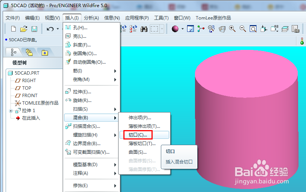Open the Undo history dropdown arrow
306x192 pixels.
tap(58, 29)
